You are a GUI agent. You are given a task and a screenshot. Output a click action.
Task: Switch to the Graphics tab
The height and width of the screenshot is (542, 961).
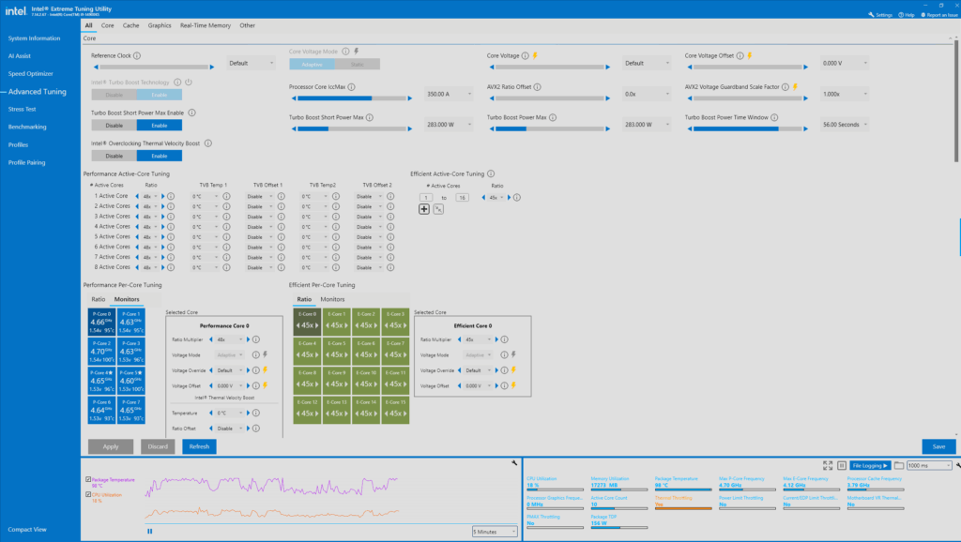[160, 25]
